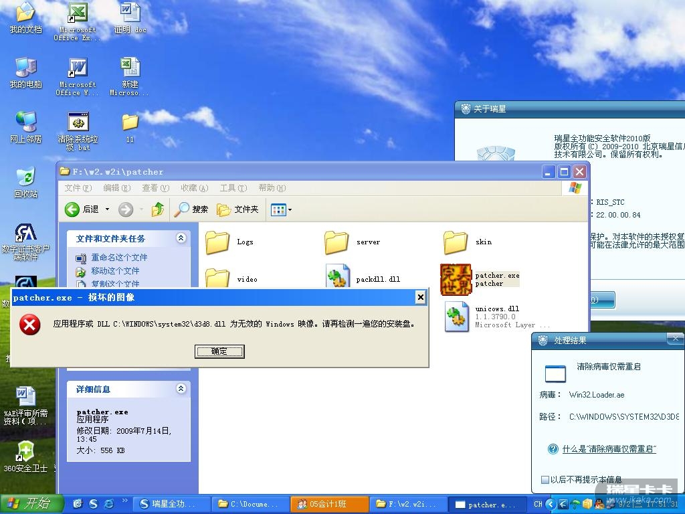Open the Microsoft Office Word desktop shortcut
This screenshot has width=685, height=514.
[78, 76]
